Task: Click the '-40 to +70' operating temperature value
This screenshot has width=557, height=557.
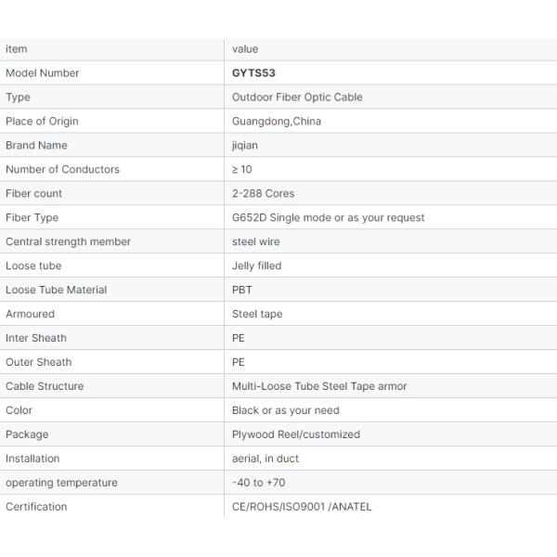Action: point(257,483)
